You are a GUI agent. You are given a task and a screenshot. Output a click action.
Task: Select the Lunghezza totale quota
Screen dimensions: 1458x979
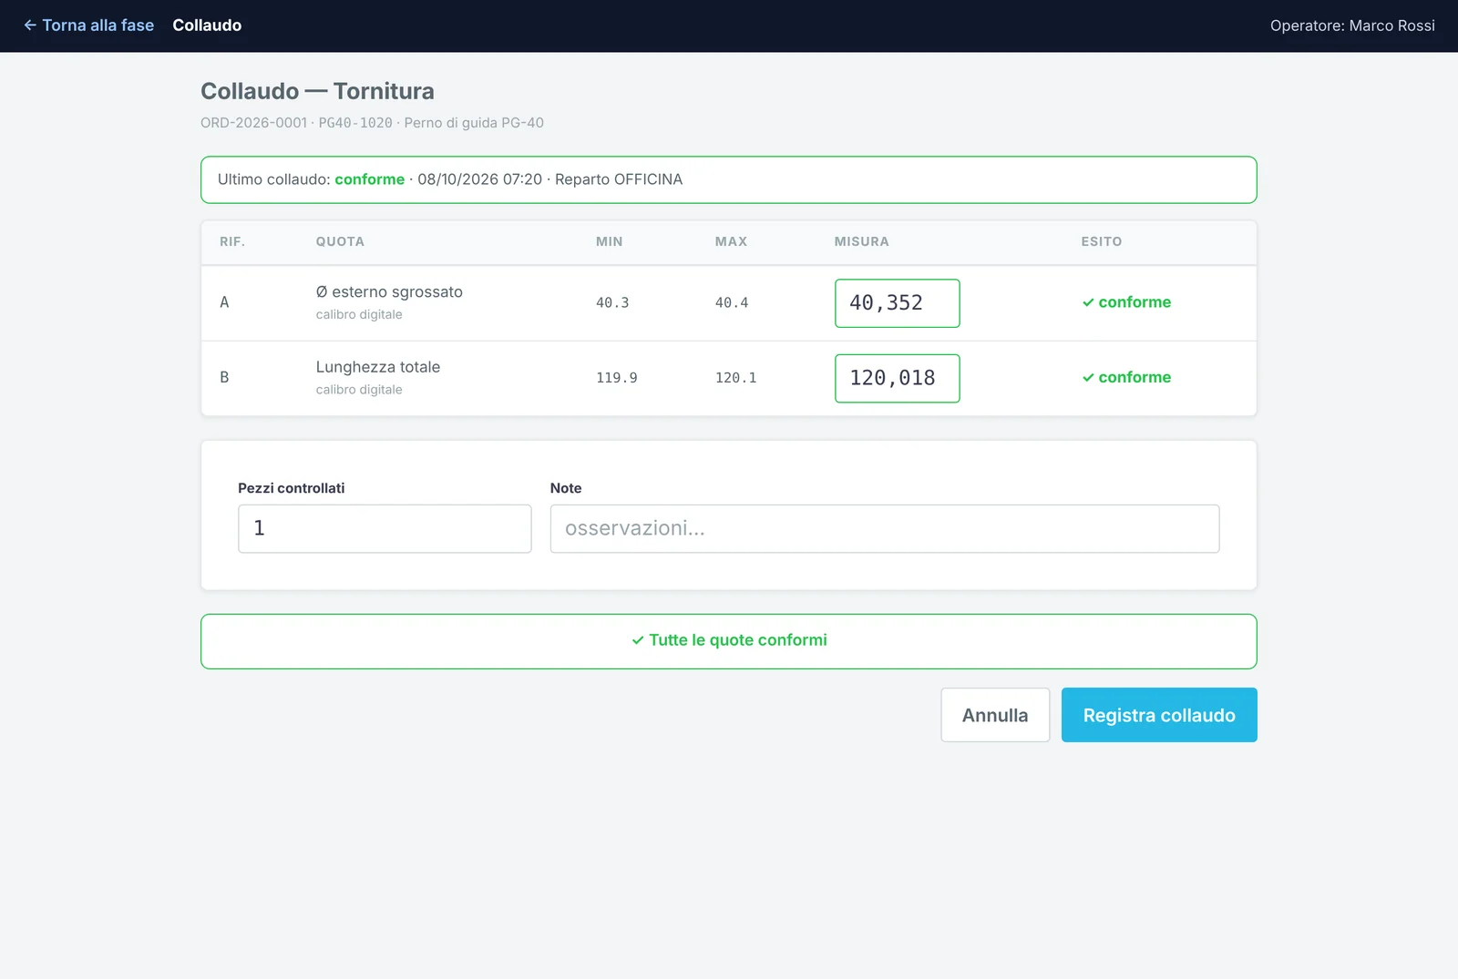click(x=377, y=367)
